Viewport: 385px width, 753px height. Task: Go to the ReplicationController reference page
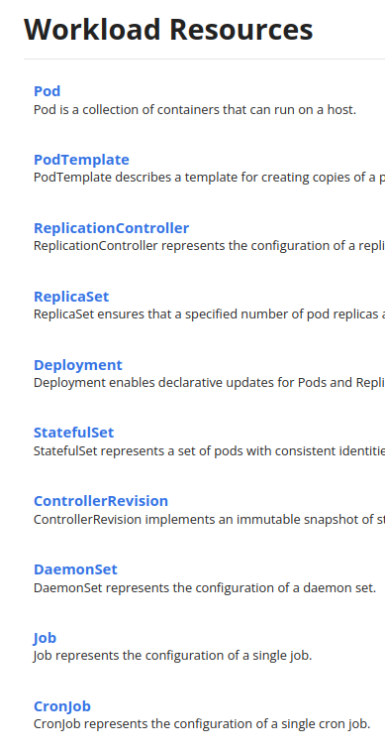[111, 227]
